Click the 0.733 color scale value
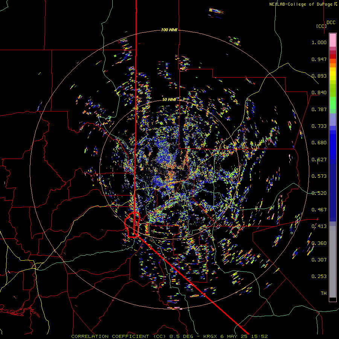The height and width of the screenshot is (339, 339). (319, 126)
